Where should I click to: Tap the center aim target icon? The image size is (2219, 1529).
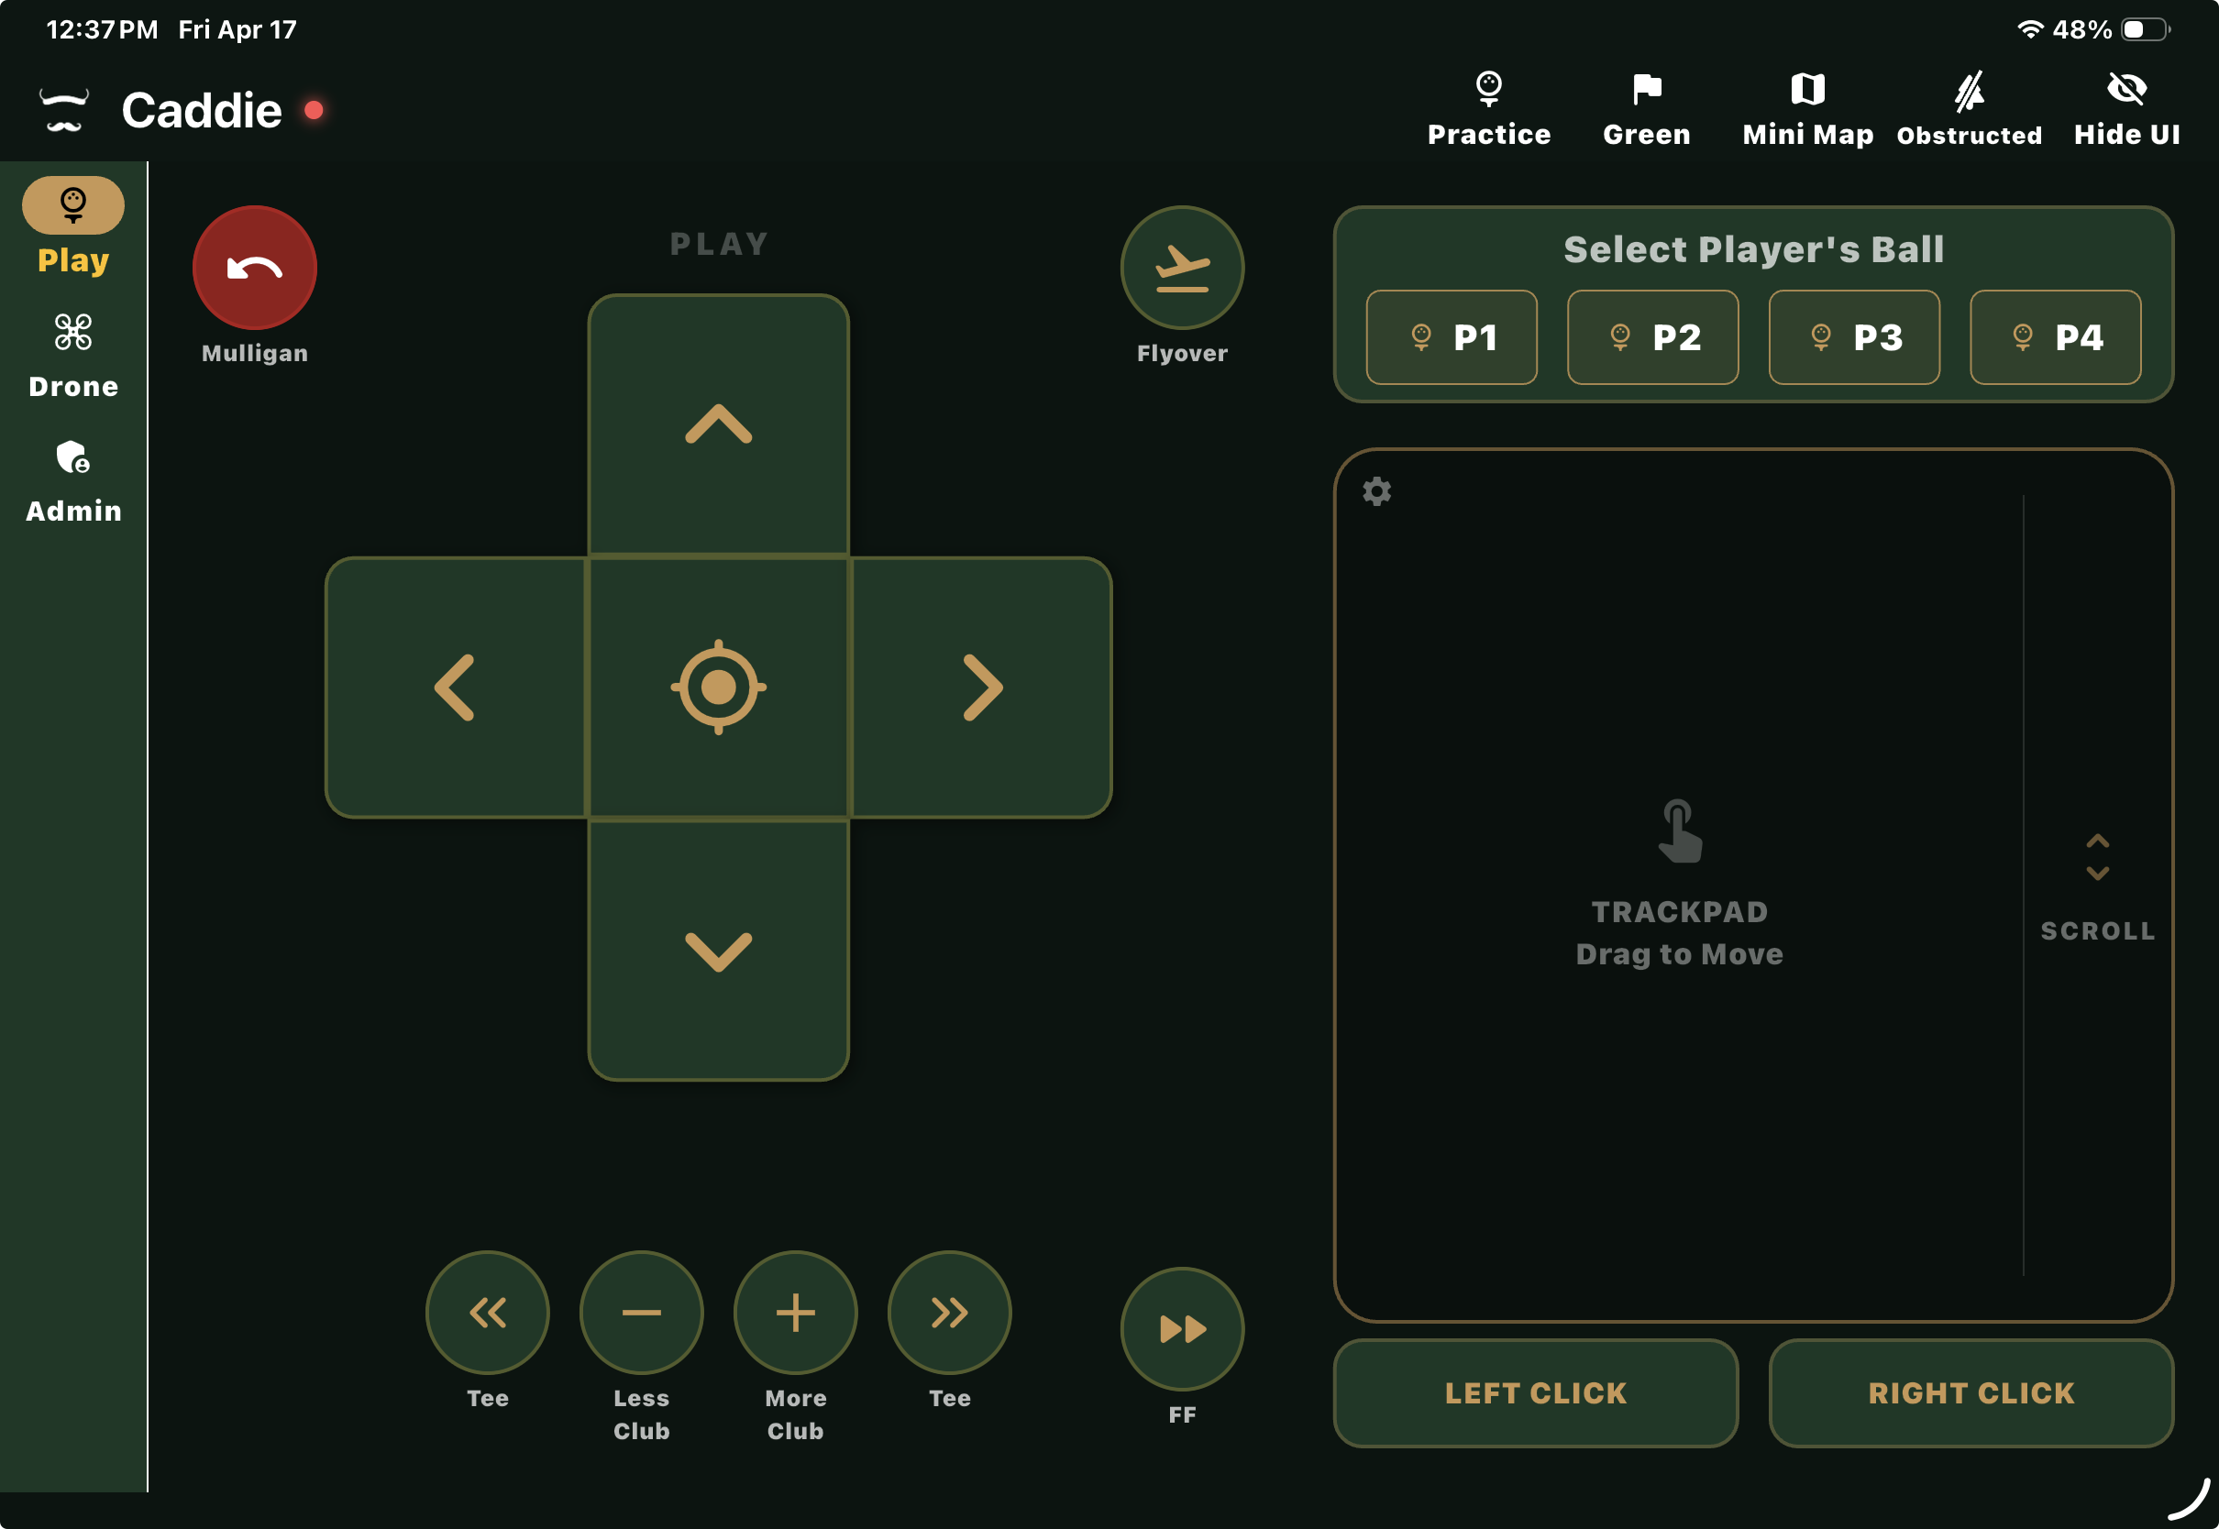pos(718,687)
